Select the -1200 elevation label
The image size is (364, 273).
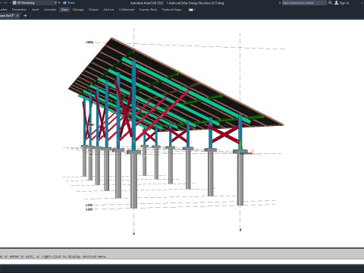tap(89, 206)
